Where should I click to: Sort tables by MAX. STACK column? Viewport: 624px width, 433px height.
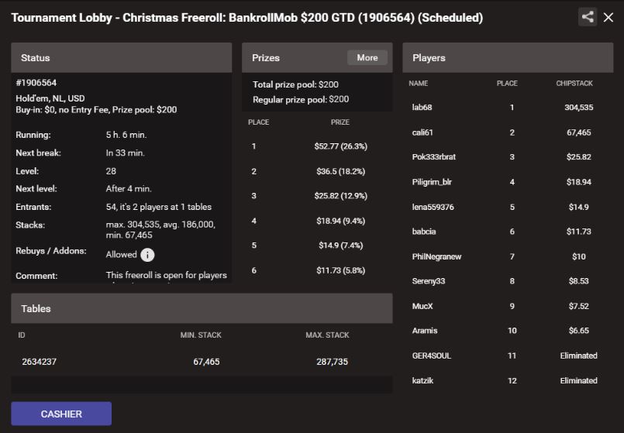click(x=327, y=335)
